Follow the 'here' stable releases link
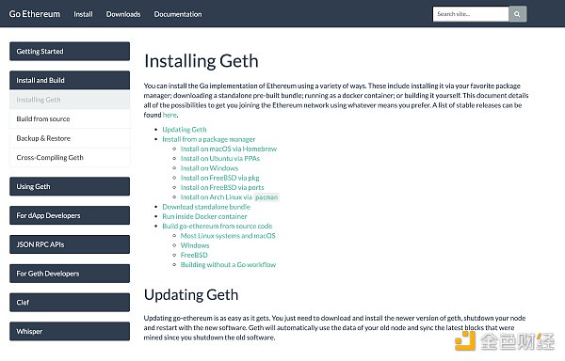Viewport: 565px width, 361px height. [169, 115]
